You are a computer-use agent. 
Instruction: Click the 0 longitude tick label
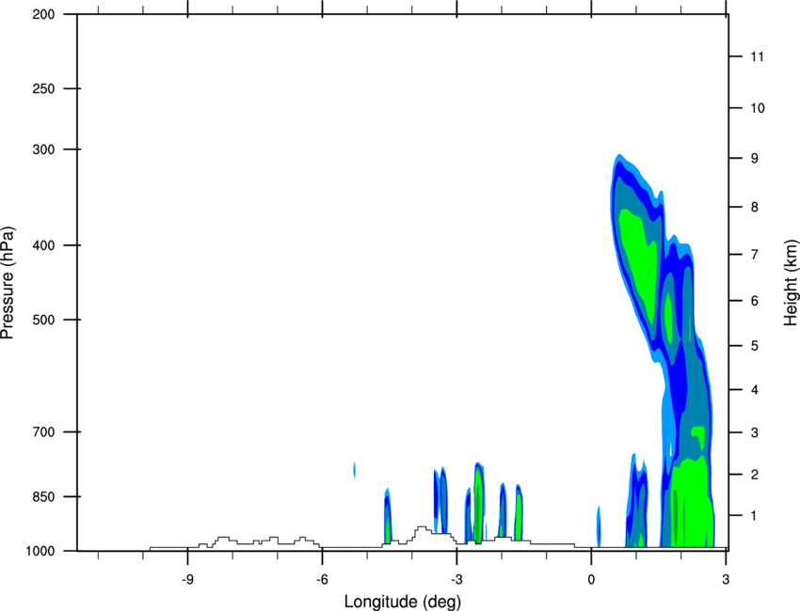click(x=591, y=580)
